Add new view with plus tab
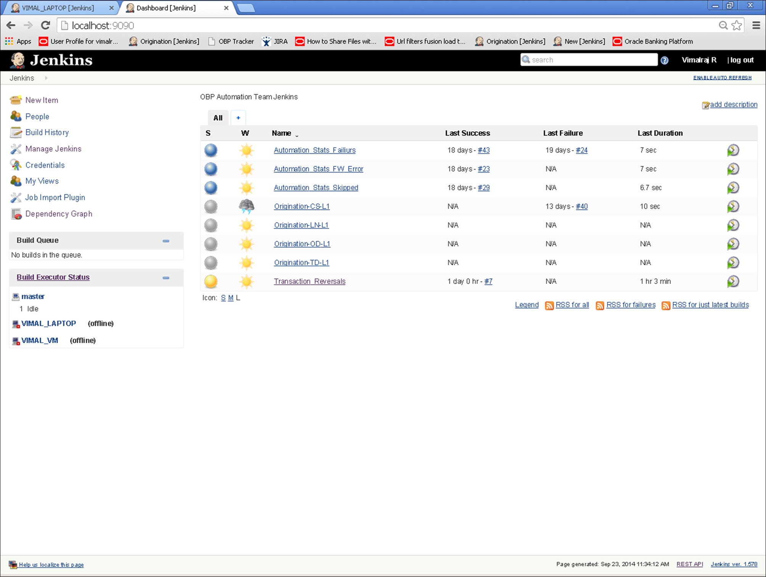The height and width of the screenshot is (577, 766). [x=238, y=118]
